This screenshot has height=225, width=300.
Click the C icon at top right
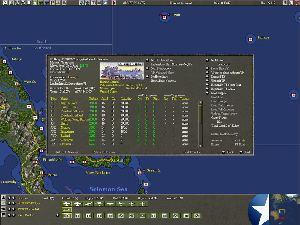[x=291, y=3]
